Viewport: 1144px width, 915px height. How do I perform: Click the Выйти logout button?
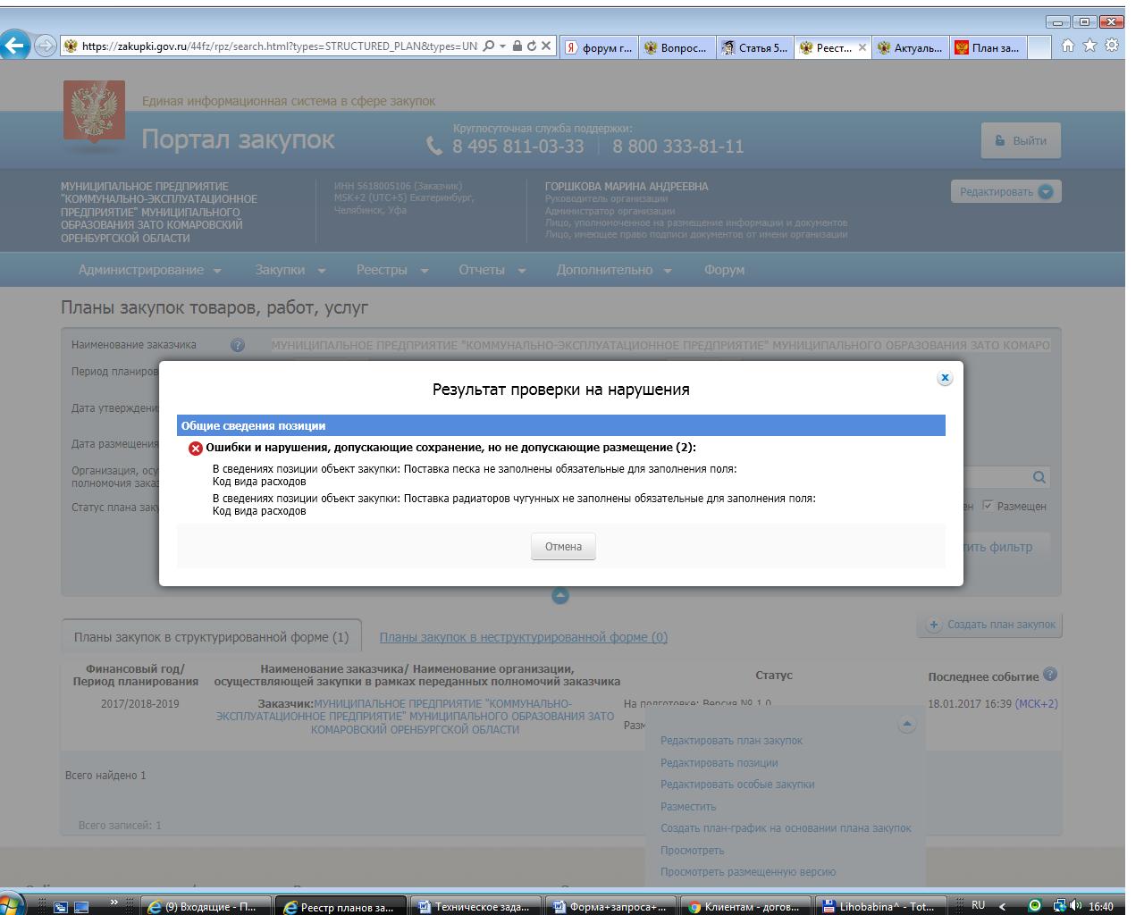coord(1021,141)
